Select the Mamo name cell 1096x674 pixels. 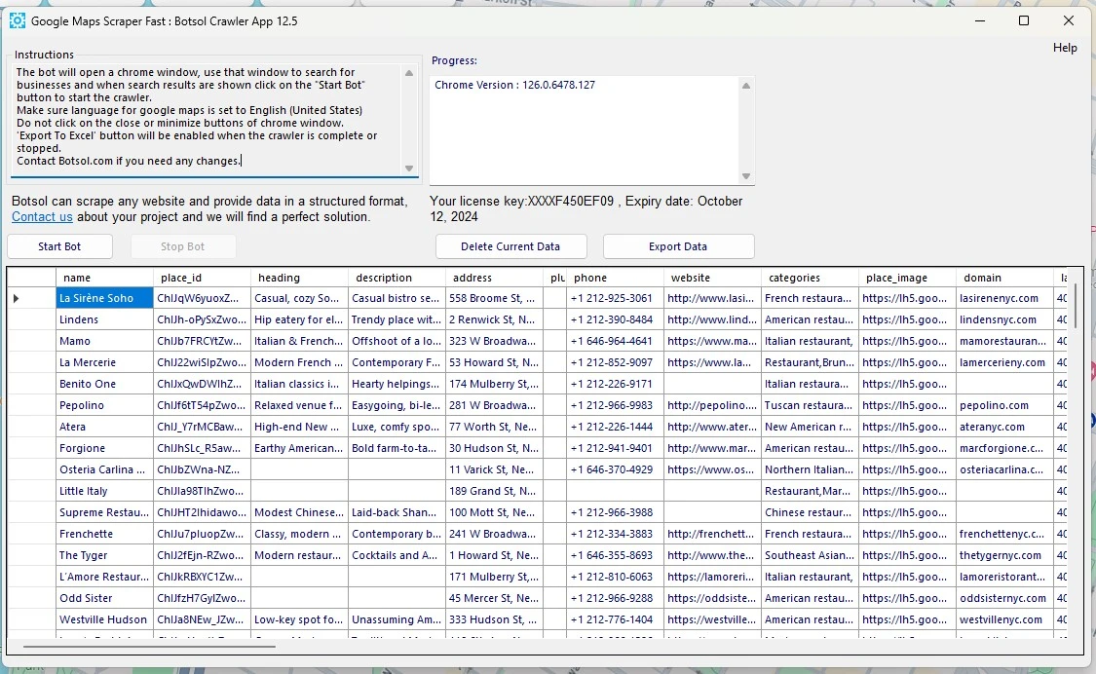pos(104,341)
